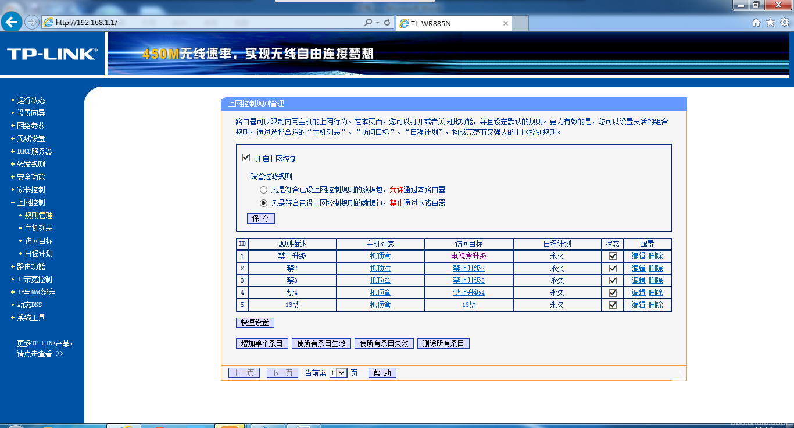This screenshot has width=794, height=428.
Task: Expand DHCP服务器 menu
Action: click(34, 151)
